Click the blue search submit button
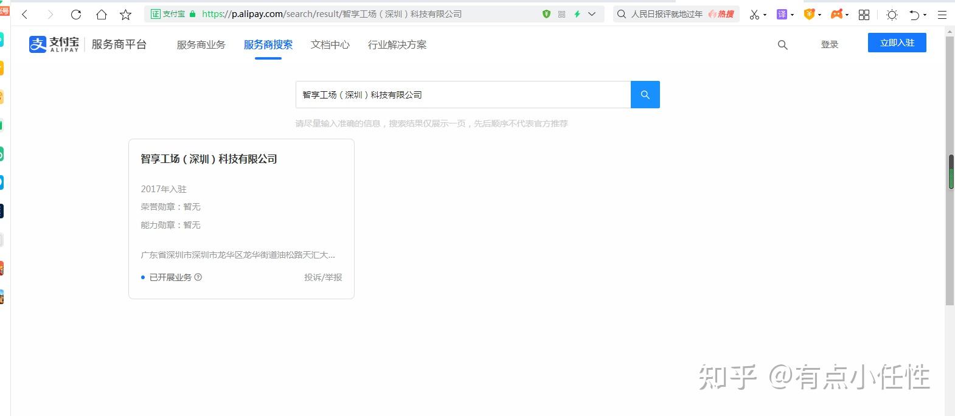This screenshot has width=955, height=416. pyautogui.click(x=645, y=95)
